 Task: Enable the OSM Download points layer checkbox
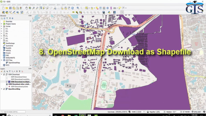7,87
